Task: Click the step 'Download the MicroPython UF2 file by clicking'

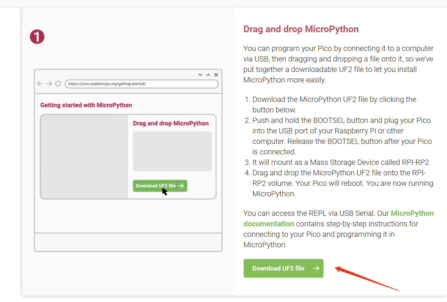Action: coord(334,105)
